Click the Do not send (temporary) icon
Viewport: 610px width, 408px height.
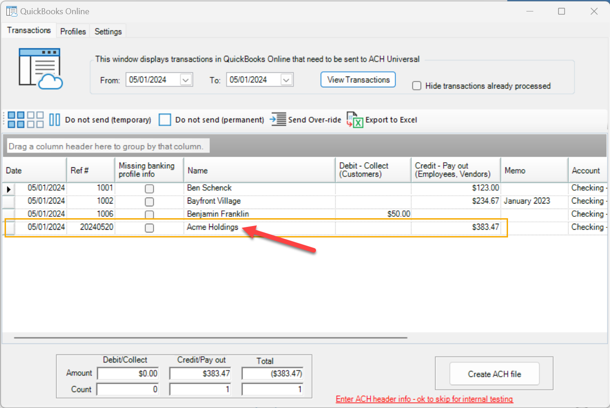click(x=55, y=120)
